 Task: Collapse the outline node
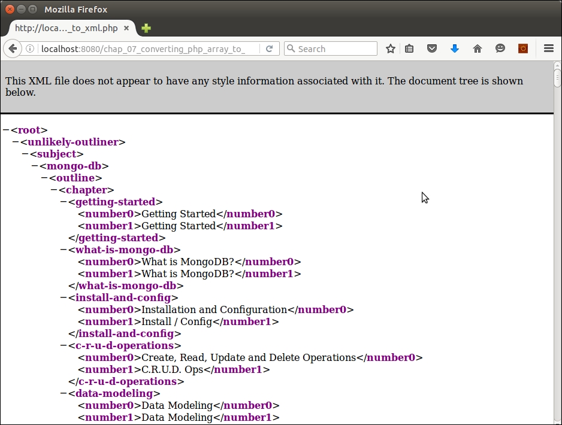44,178
